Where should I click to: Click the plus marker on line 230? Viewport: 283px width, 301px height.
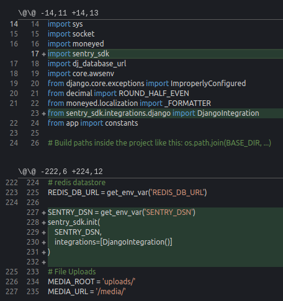tap(43, 243)
